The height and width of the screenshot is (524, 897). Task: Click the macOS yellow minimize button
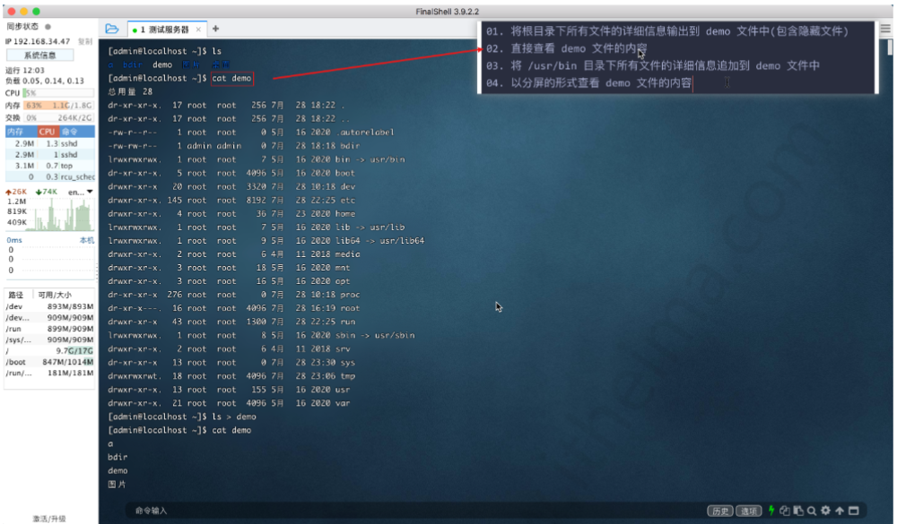click(23, 12)
